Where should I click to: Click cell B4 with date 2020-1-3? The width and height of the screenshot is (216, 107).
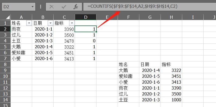(43, 41)
